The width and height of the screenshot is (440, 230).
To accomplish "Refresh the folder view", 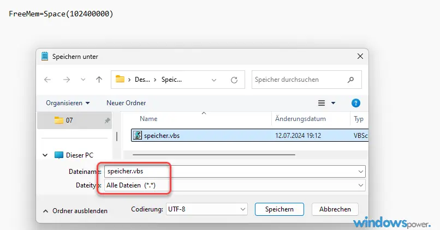I will click(x=234, y=80).
